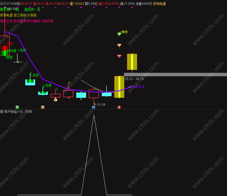227x196 pixels.
Task: Click the green diamond icon beside 有妖
Action: click(x=119, y=34)
